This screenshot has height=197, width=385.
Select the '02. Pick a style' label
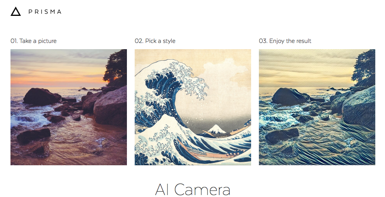pos(155,41)
